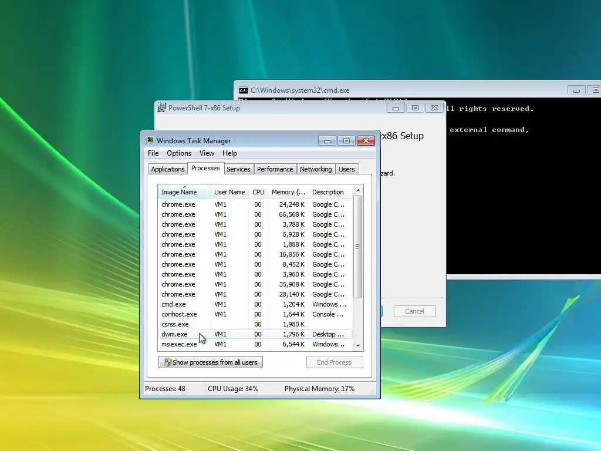This screenshot has width=601, height=451.
Task: Switch to the Services tab
Action: (x=238, y=169)
